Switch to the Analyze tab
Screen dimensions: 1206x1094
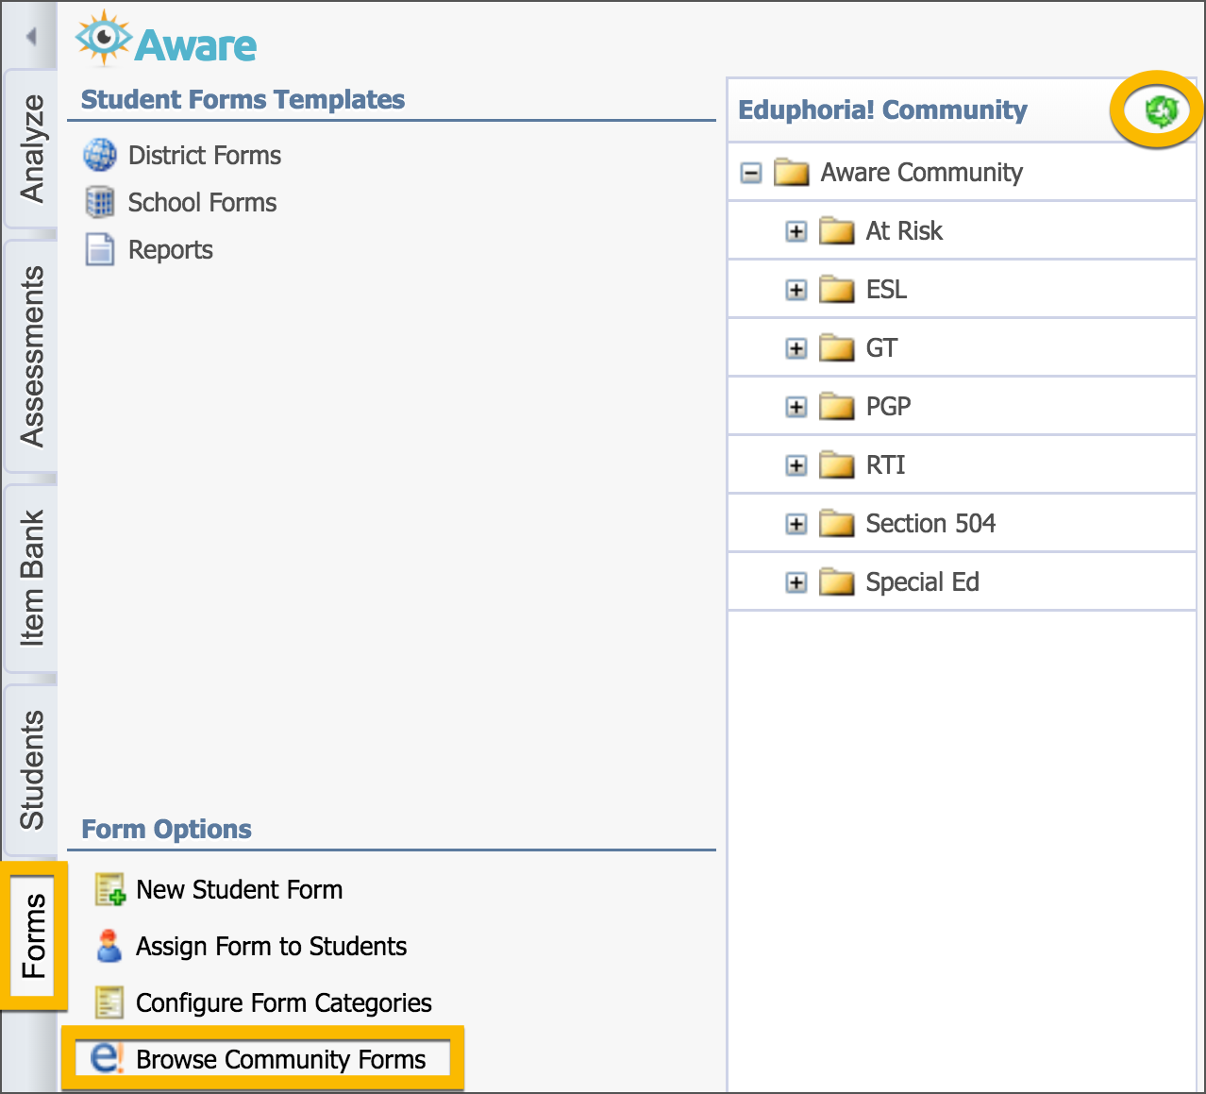click(x=31, y=148)
